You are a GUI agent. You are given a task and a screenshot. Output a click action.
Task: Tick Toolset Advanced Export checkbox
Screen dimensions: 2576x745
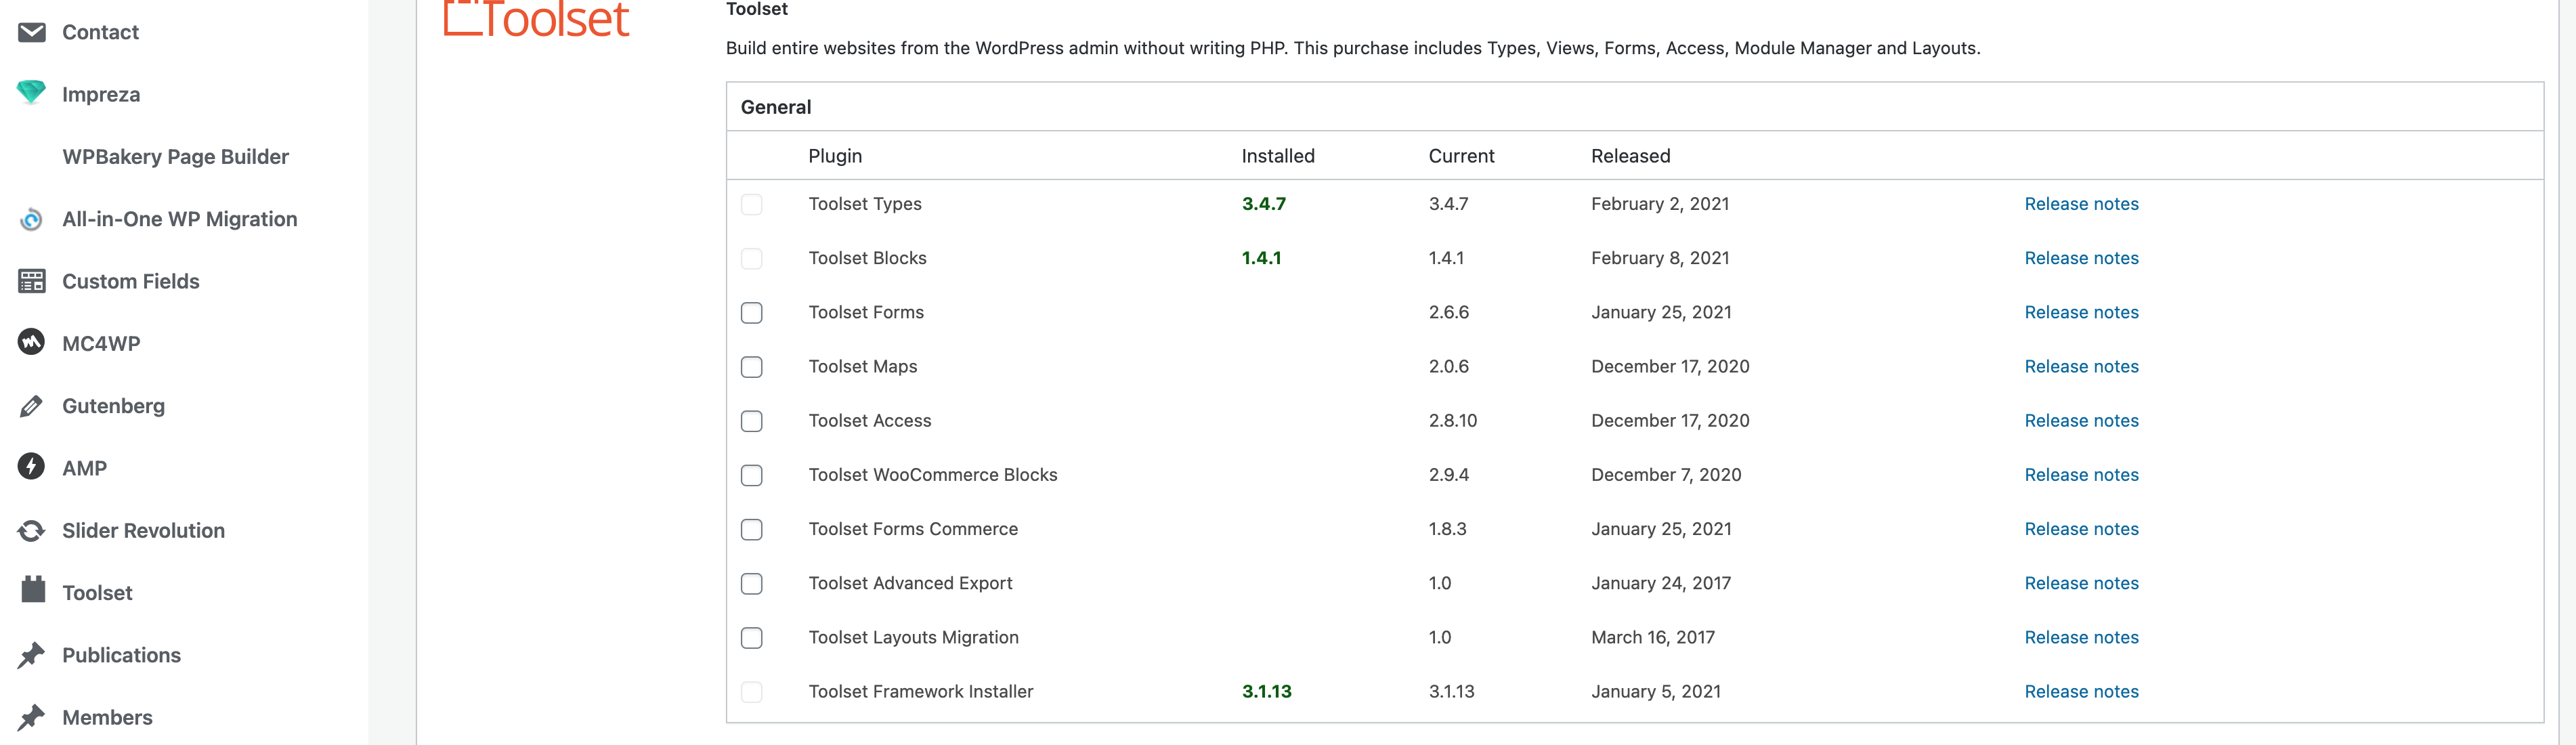tap(752, 583)
